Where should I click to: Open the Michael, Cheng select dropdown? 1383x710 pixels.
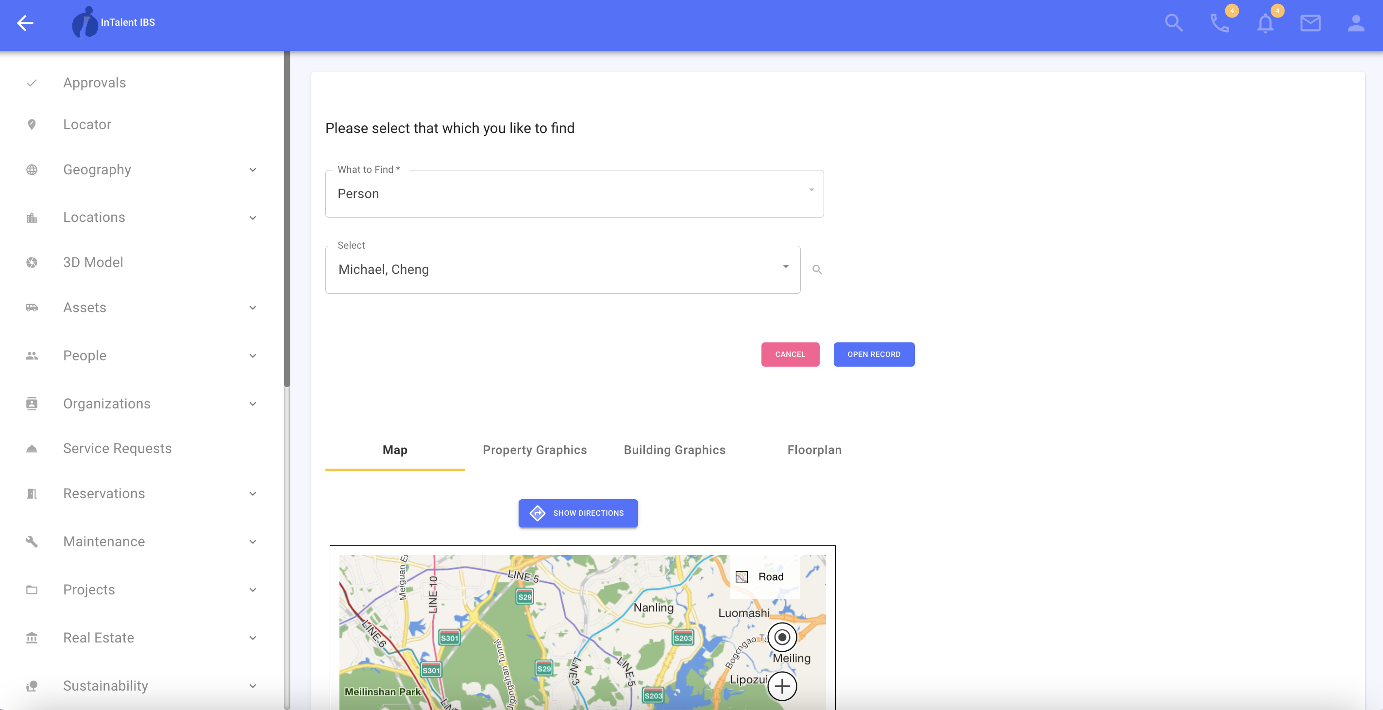pyautogui.click(x=563, y=270)
